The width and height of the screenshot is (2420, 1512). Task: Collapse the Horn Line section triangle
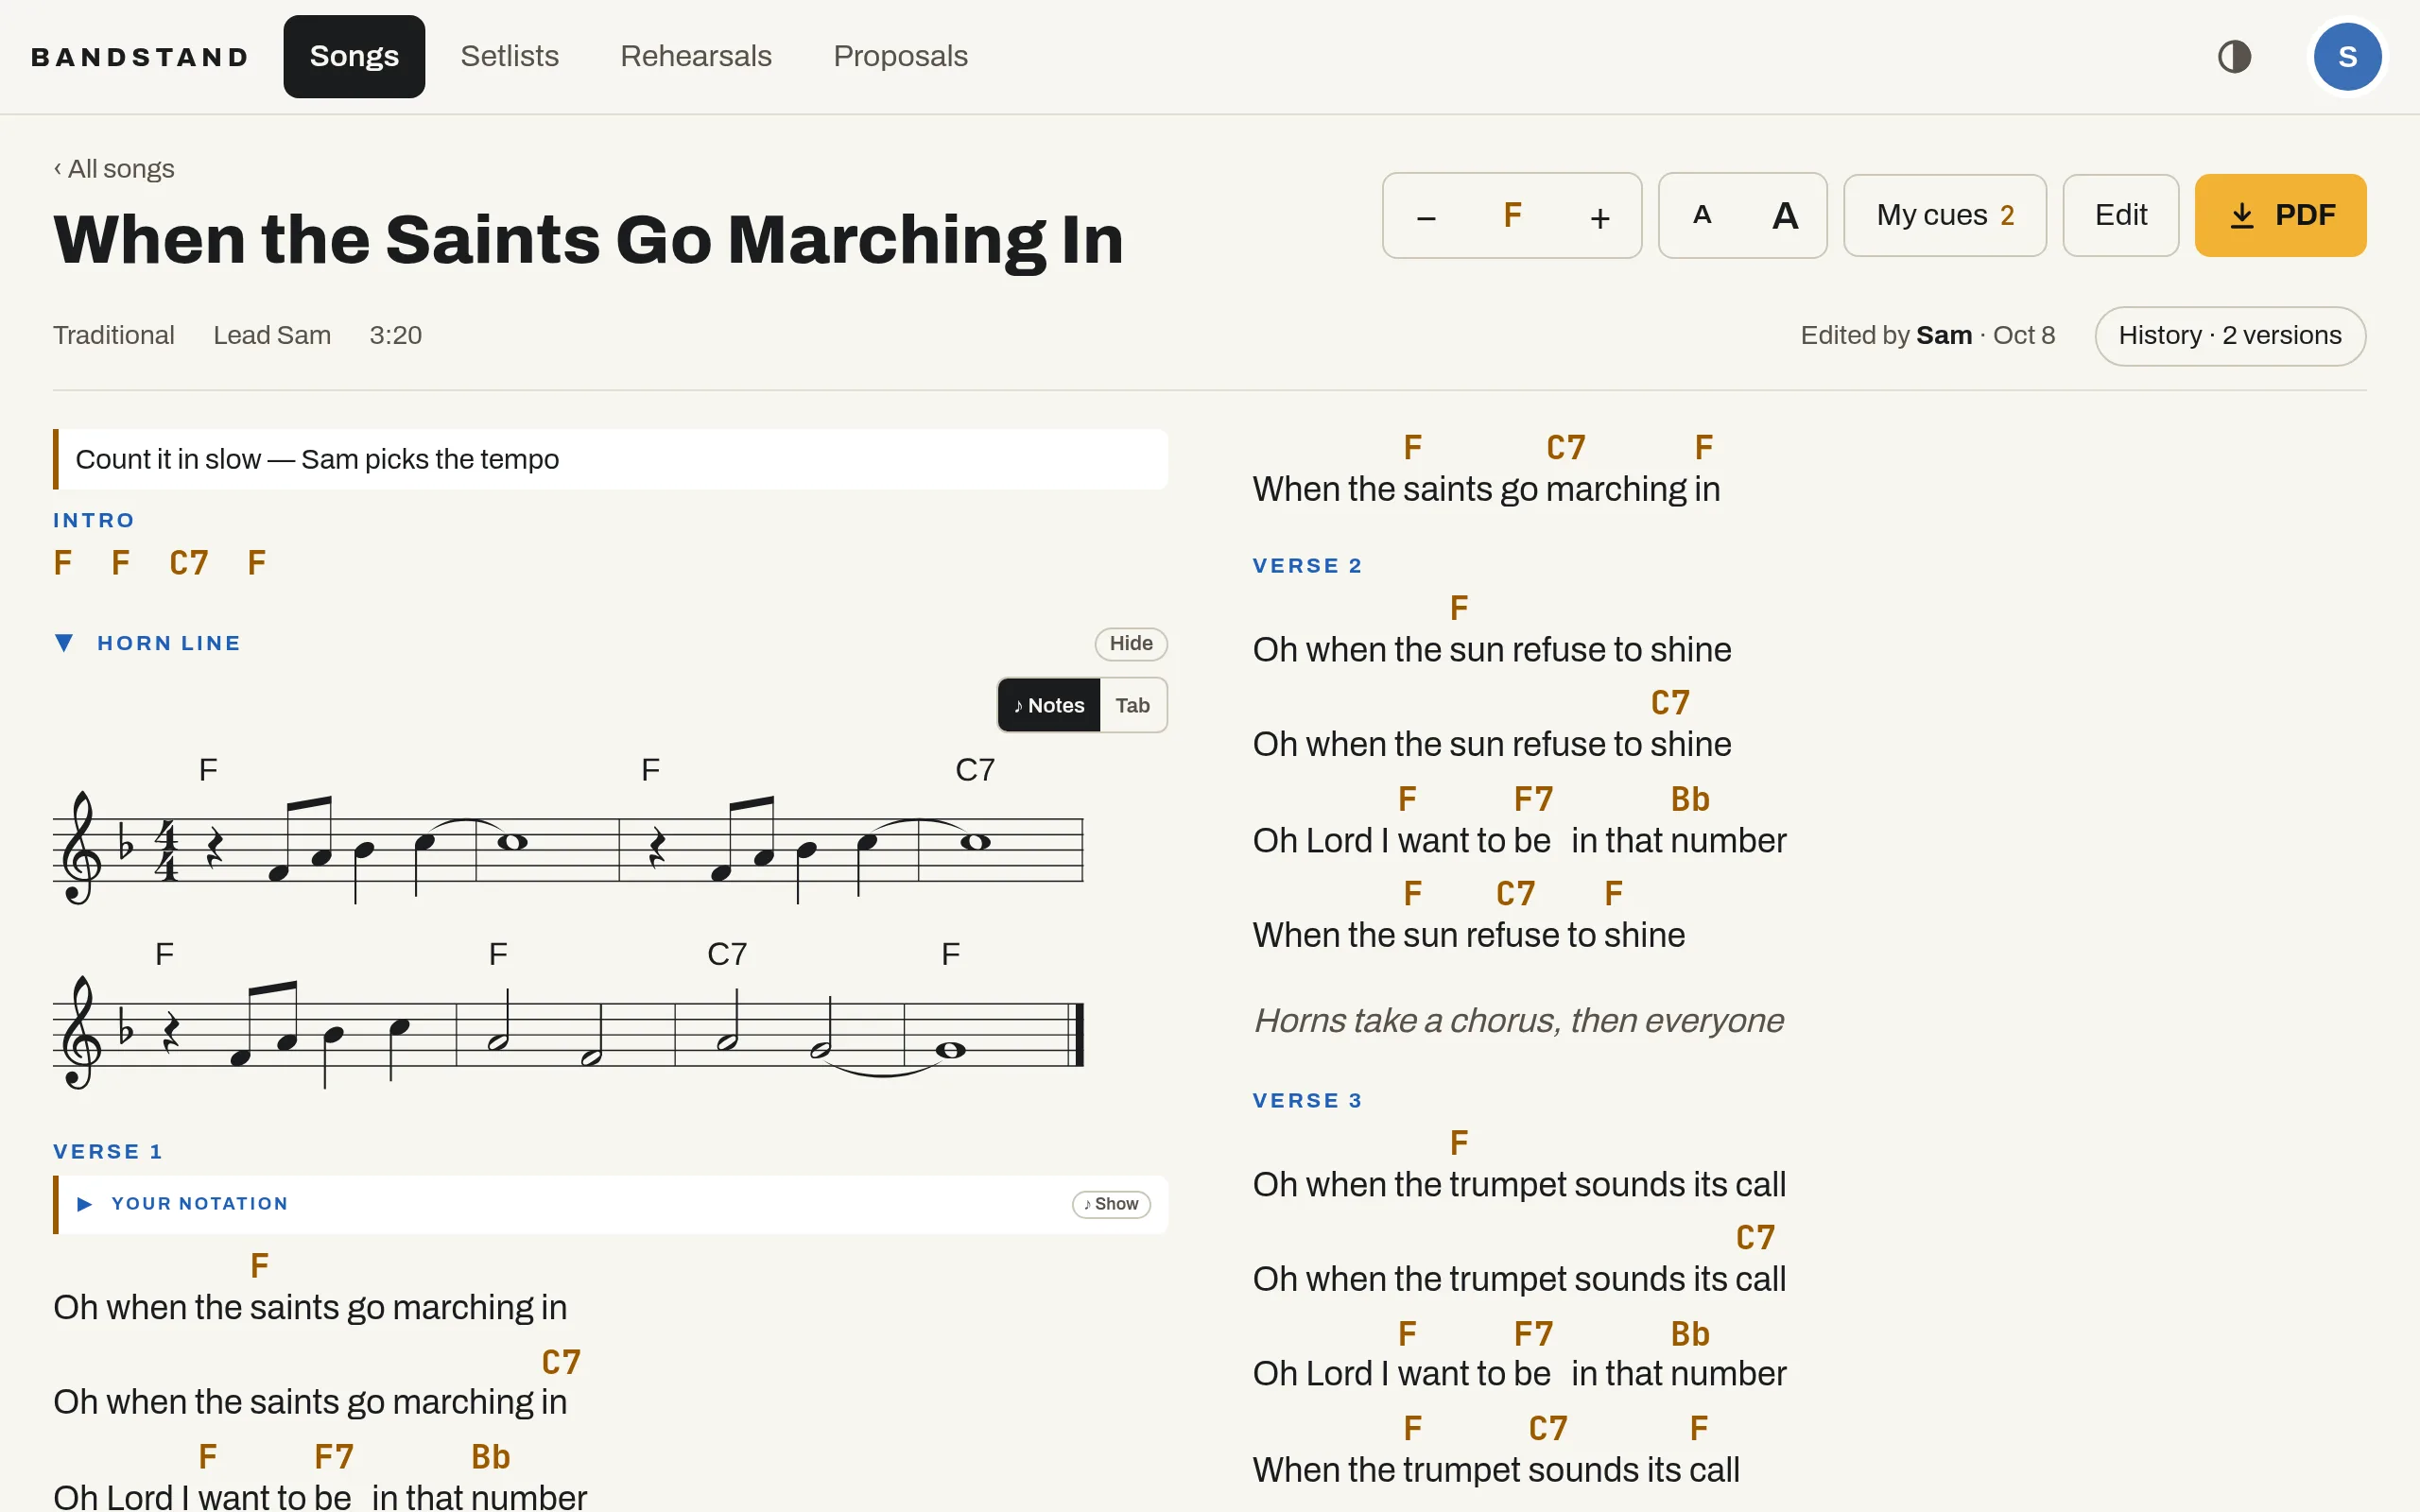click(64, 642)
